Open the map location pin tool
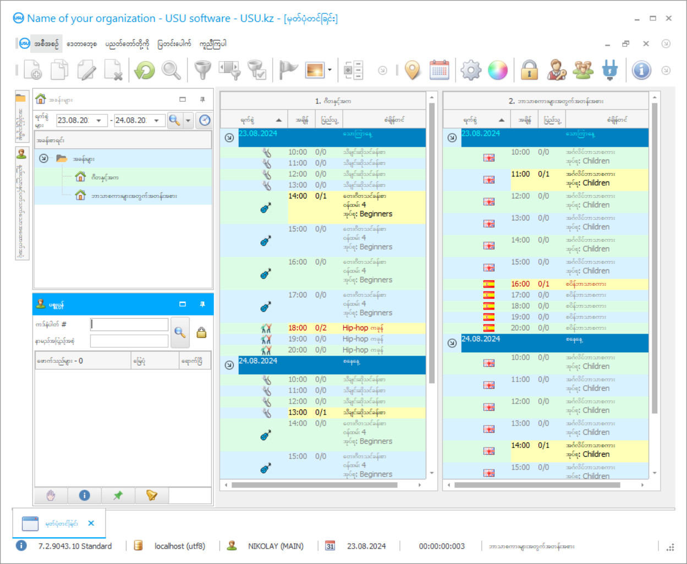Viewport: 687px width, 564px height. coord(412,70)
